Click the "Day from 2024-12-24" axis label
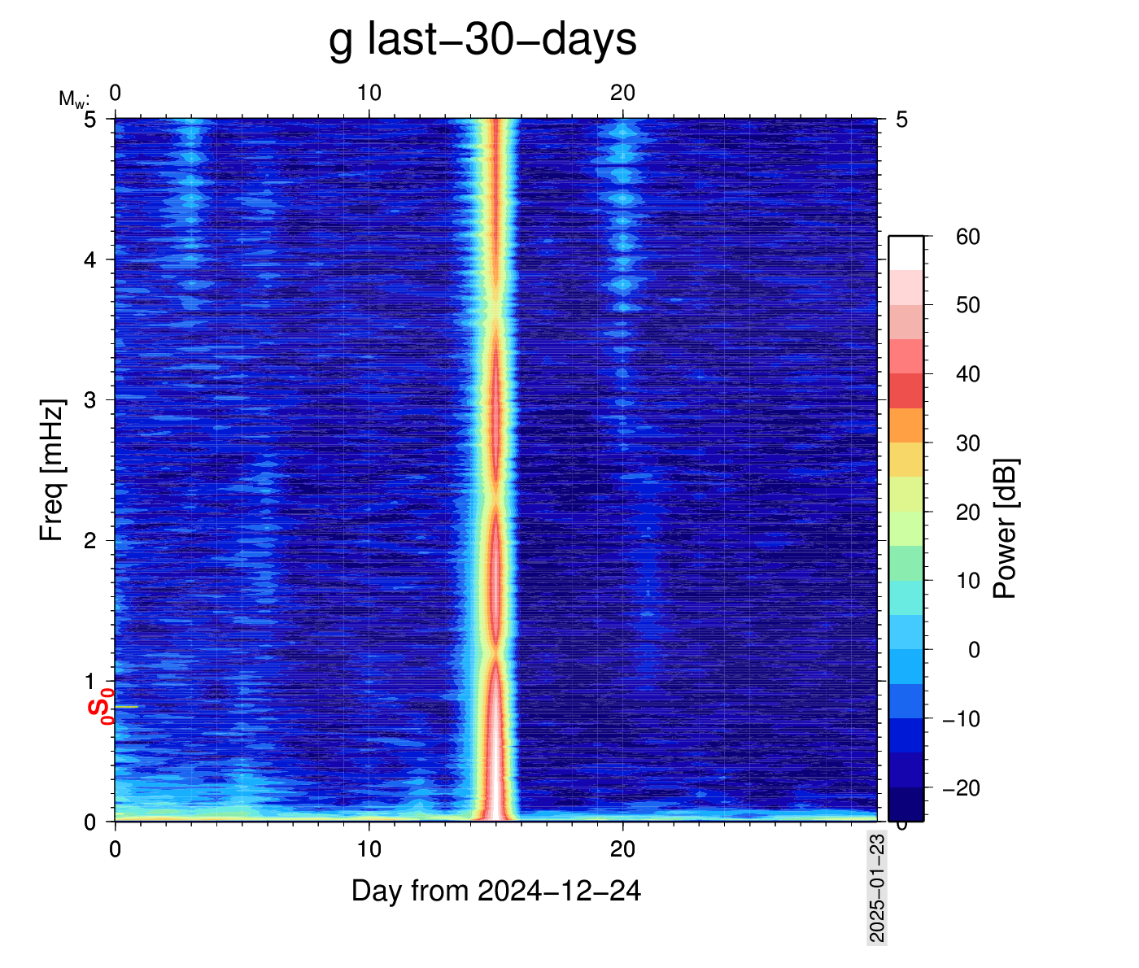Viewport: 1139px width, 968px height. point(495,892)
